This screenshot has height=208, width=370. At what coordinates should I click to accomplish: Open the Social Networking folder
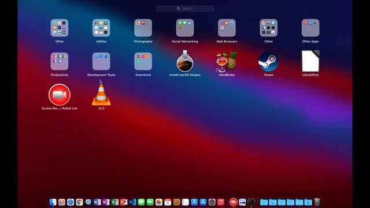185,28
